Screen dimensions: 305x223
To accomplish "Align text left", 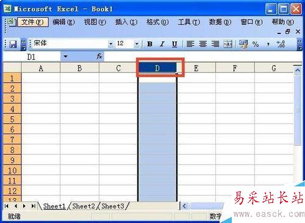I will 190,44.
